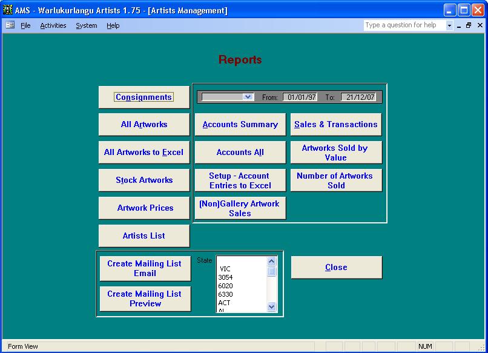Click Create Mailing List Preview button

(x=145, y=299)
